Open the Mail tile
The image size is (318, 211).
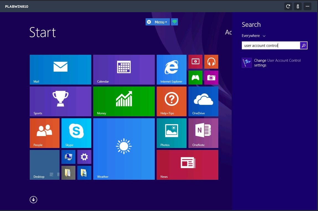[x=60, y=69]
